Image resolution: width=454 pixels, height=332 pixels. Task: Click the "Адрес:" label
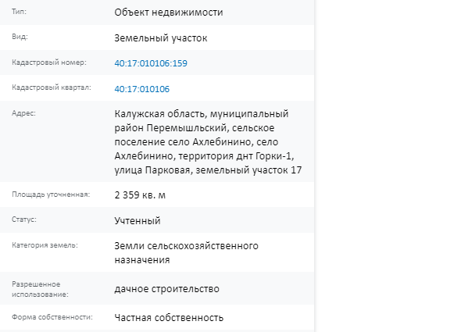pyautogui.click(x=23, y=113)
